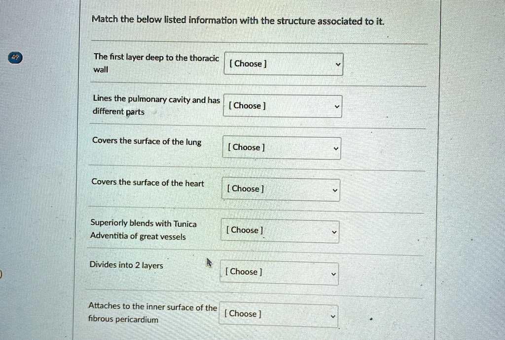Click chevron arrow of Tunica Adventitia dropdown
505x340 pixels.
coord(334,232)
